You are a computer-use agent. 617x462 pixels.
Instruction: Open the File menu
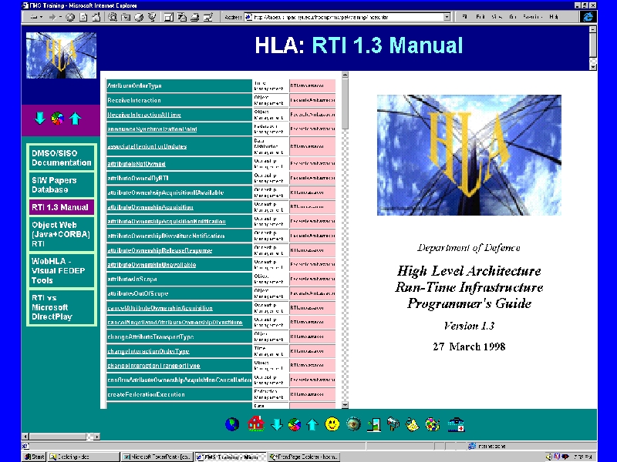(465, 17)
